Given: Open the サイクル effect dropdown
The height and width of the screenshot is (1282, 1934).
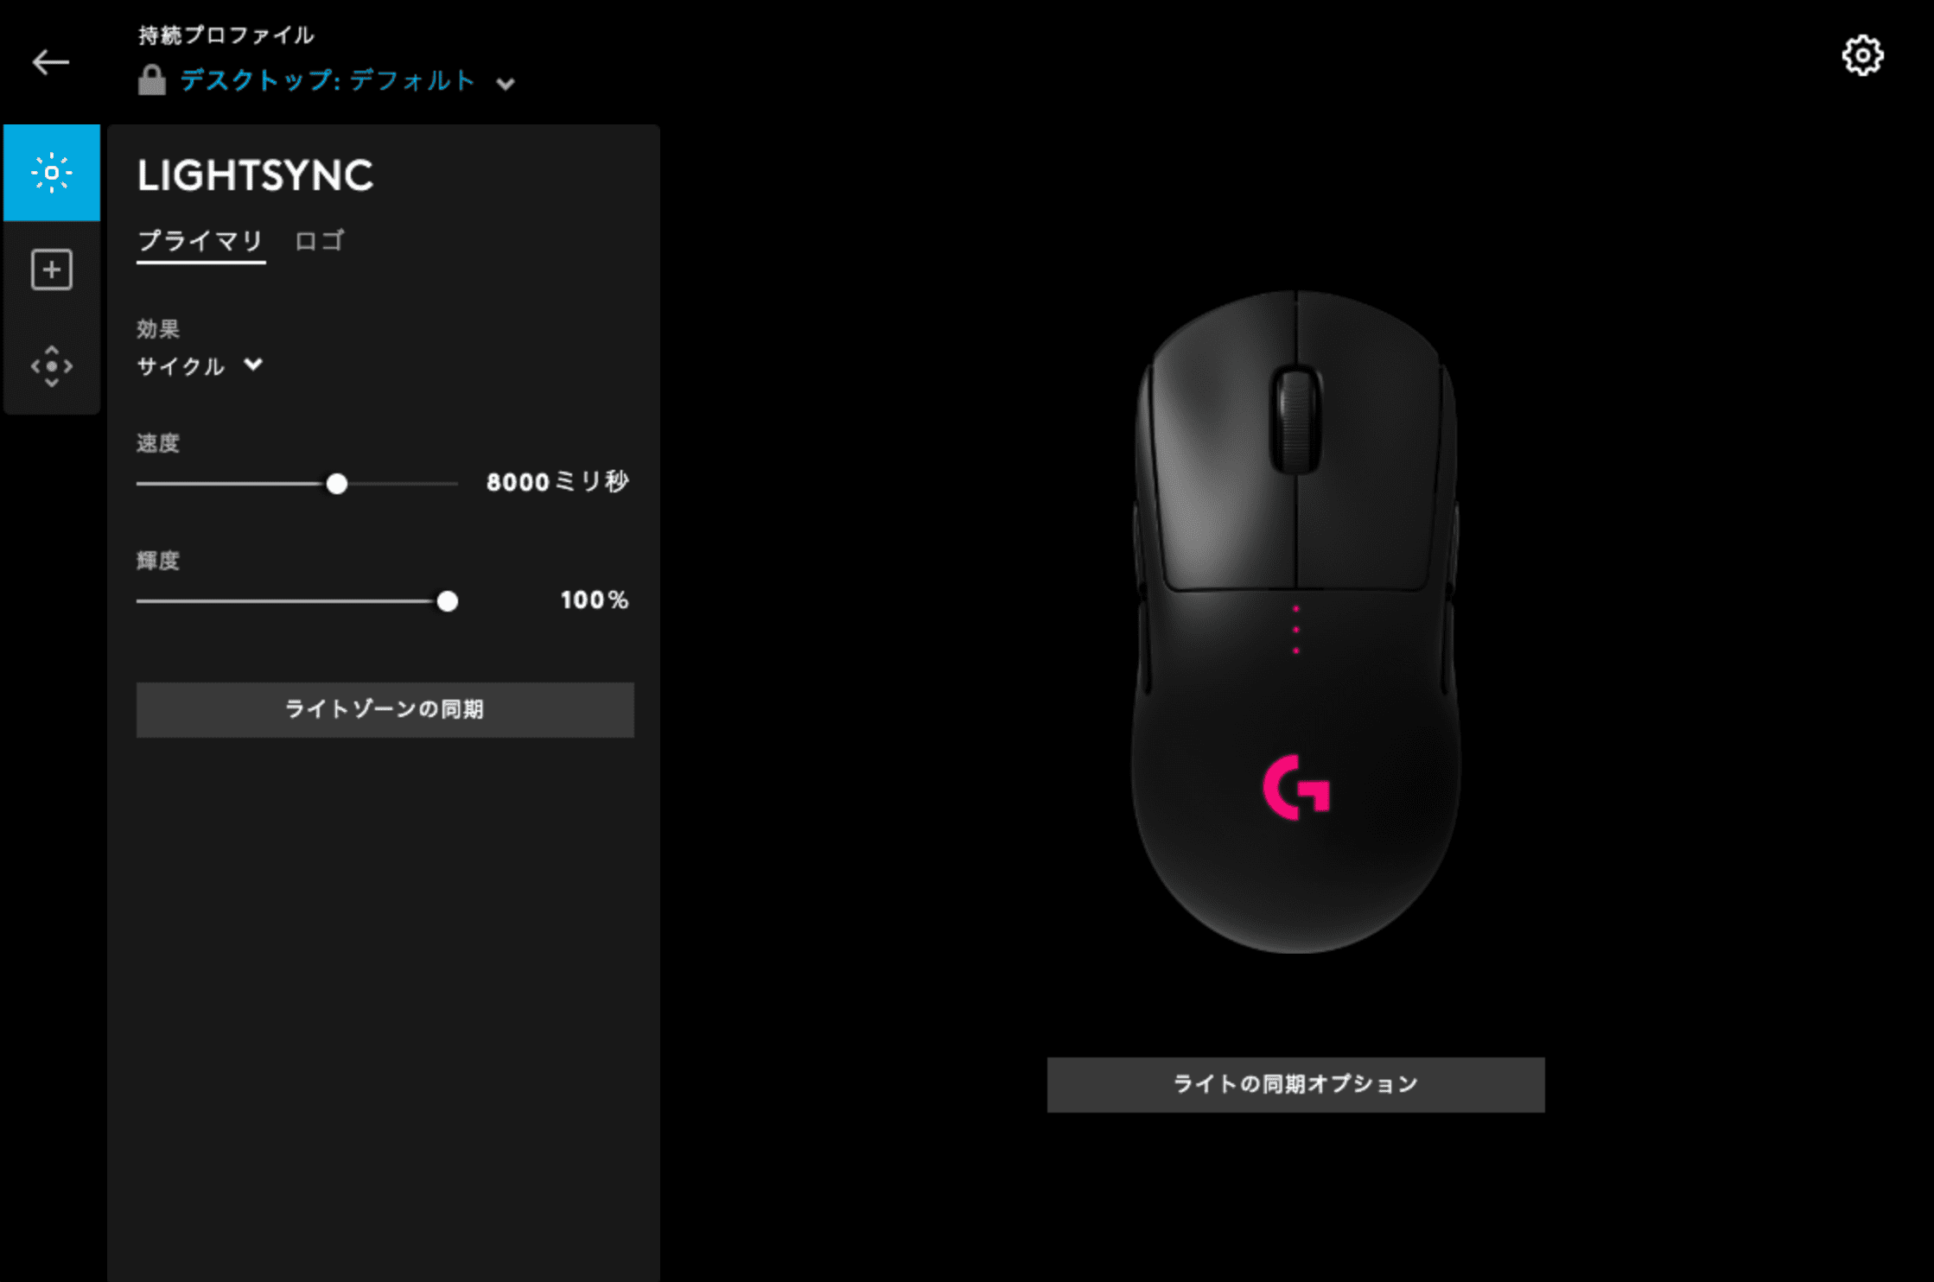Looking at the screenshot, I should tap(200, 366).
